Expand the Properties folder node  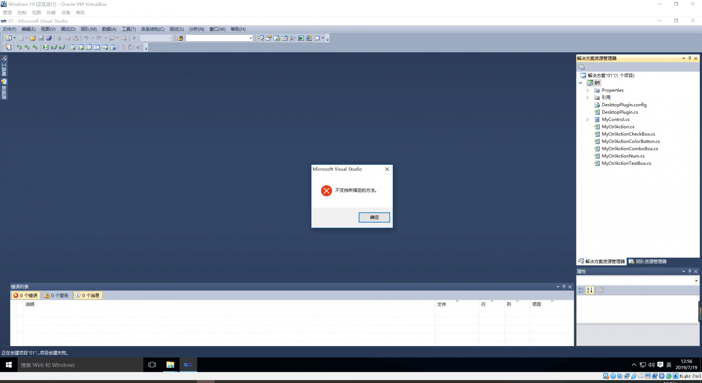coord(587,90)
